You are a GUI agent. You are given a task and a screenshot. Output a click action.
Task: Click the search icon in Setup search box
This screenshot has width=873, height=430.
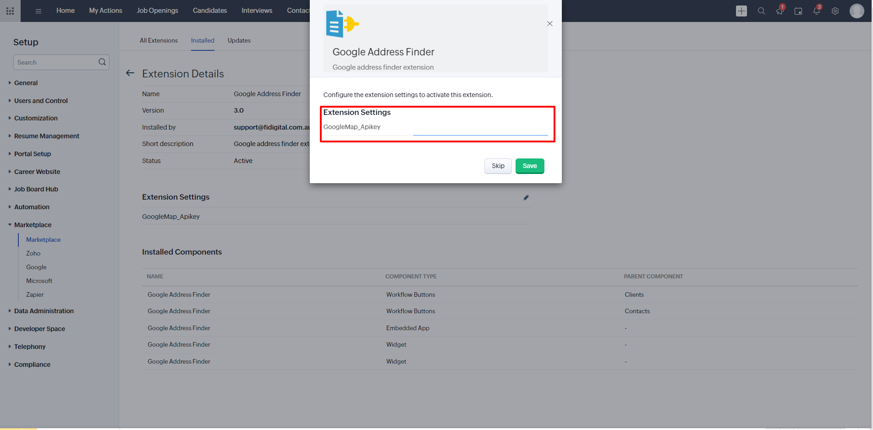pos(102,62)
